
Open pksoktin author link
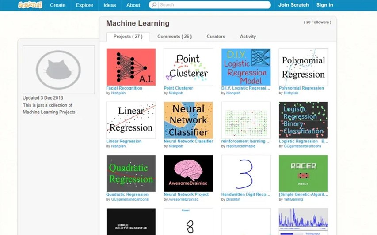pyautogui.click(x=233, y=199)
